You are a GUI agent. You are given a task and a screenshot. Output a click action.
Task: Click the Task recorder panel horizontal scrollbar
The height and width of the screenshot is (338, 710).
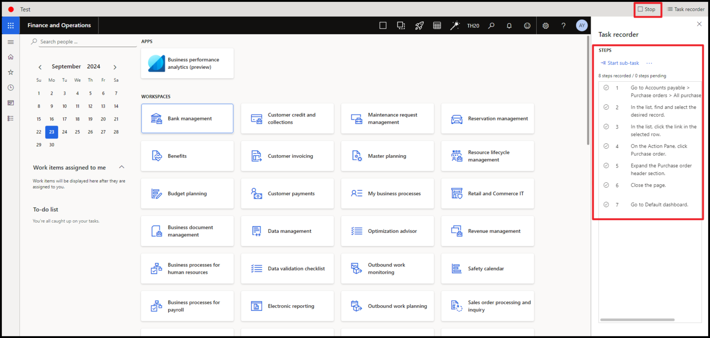tap(637, 319)
